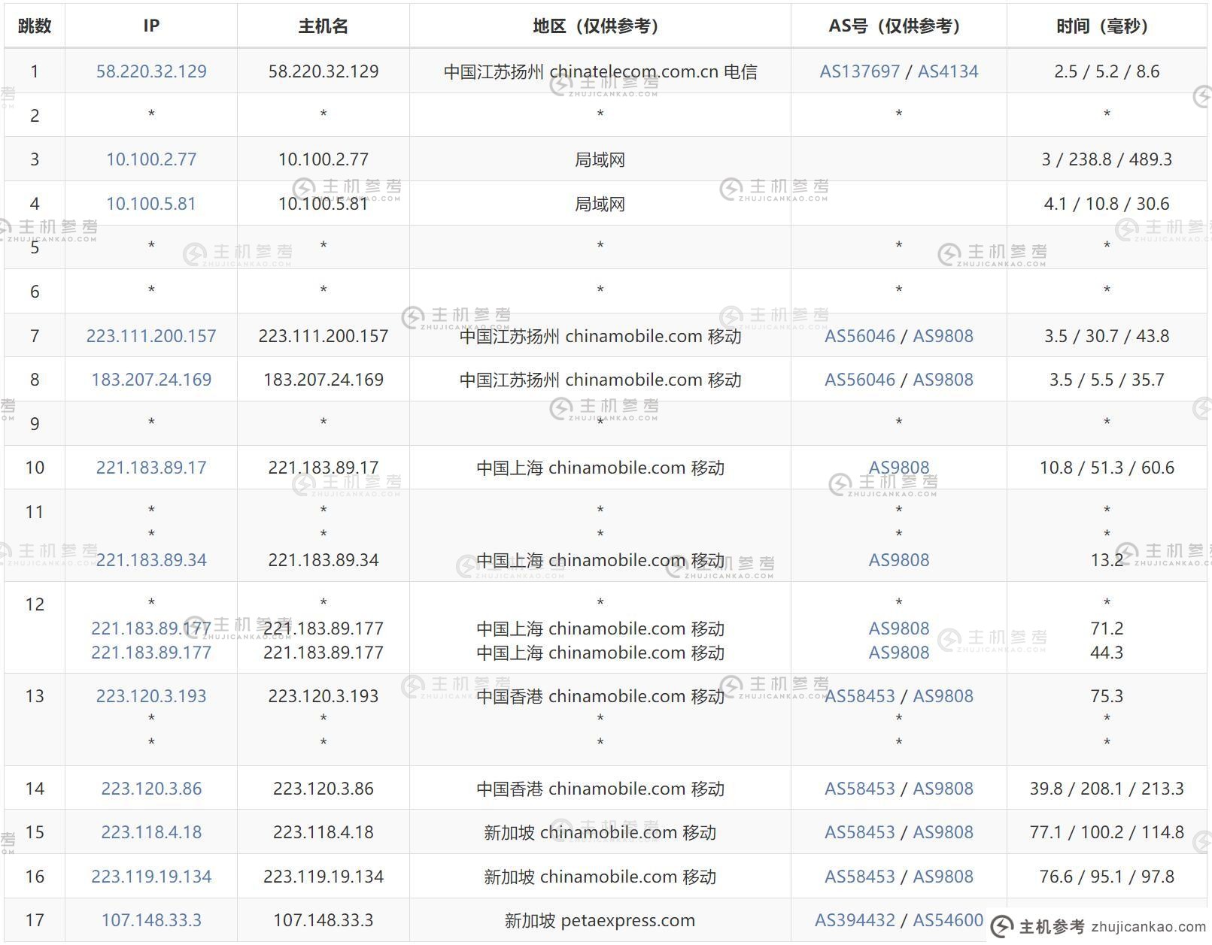Select time value 71.2
The image size is (1212, 945).
[1107, 628]
